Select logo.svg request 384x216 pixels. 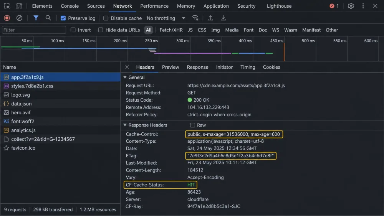60,95
